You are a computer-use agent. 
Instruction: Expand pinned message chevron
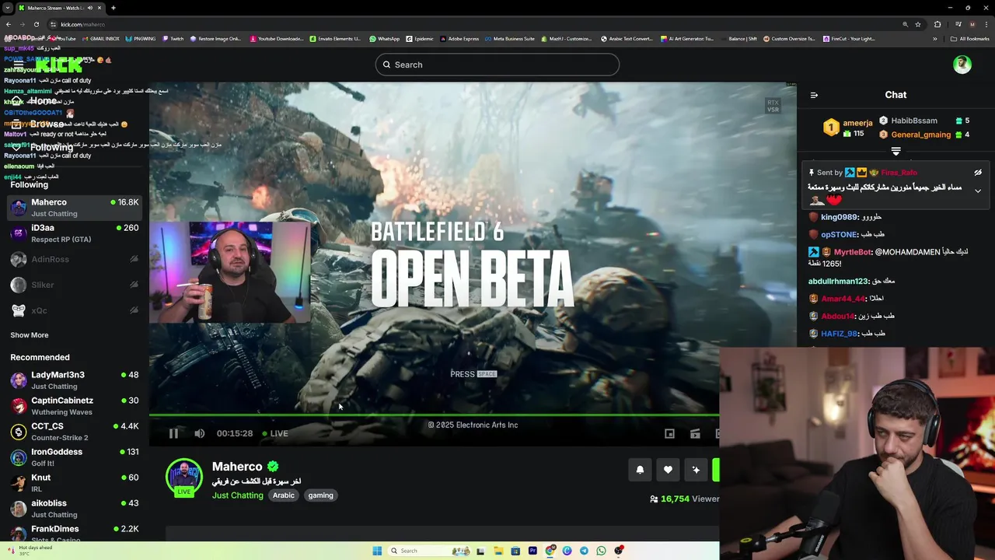pos(978,191)
